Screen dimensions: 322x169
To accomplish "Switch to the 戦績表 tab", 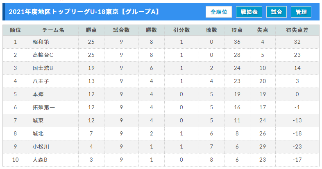I will click(x=249, y=12).
